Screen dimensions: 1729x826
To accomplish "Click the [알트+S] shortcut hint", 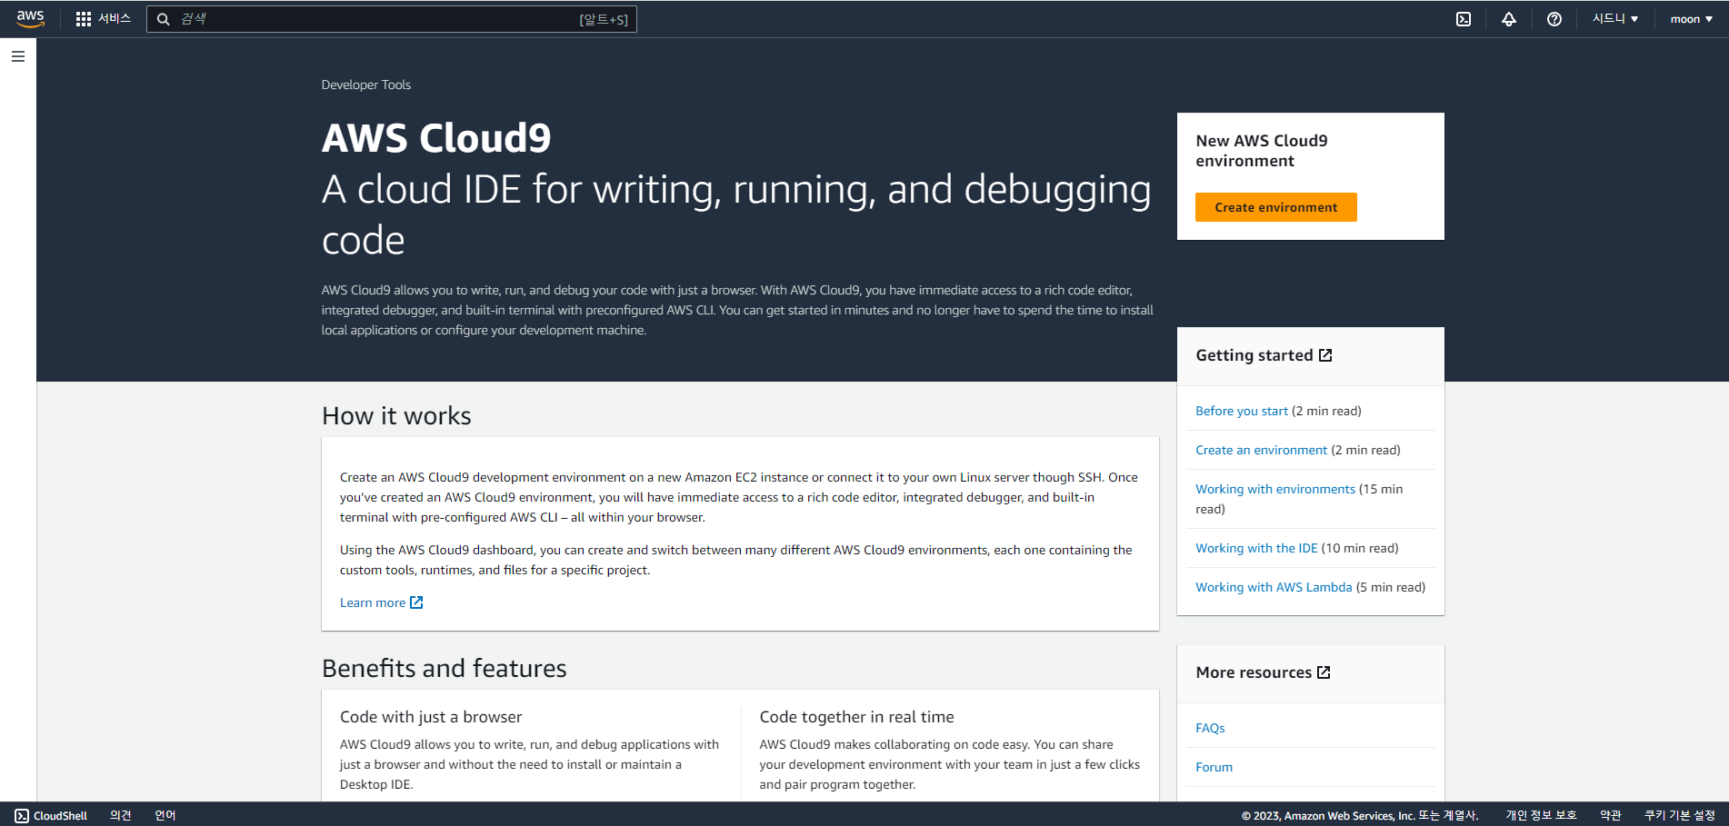I will coord(604,19).
